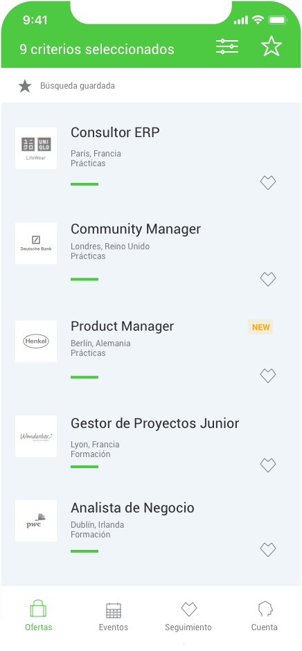Like the Product Manager offer heart
Viewport: 302px width, 651px height.
pos(268,376)
